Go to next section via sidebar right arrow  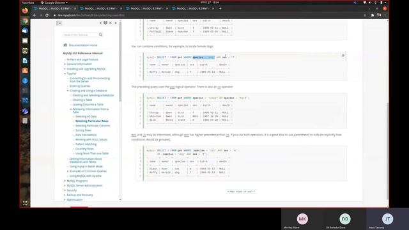[115, 23]
